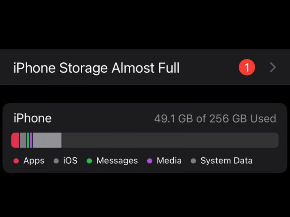Select the System Data legend label

tap(227, 161)
